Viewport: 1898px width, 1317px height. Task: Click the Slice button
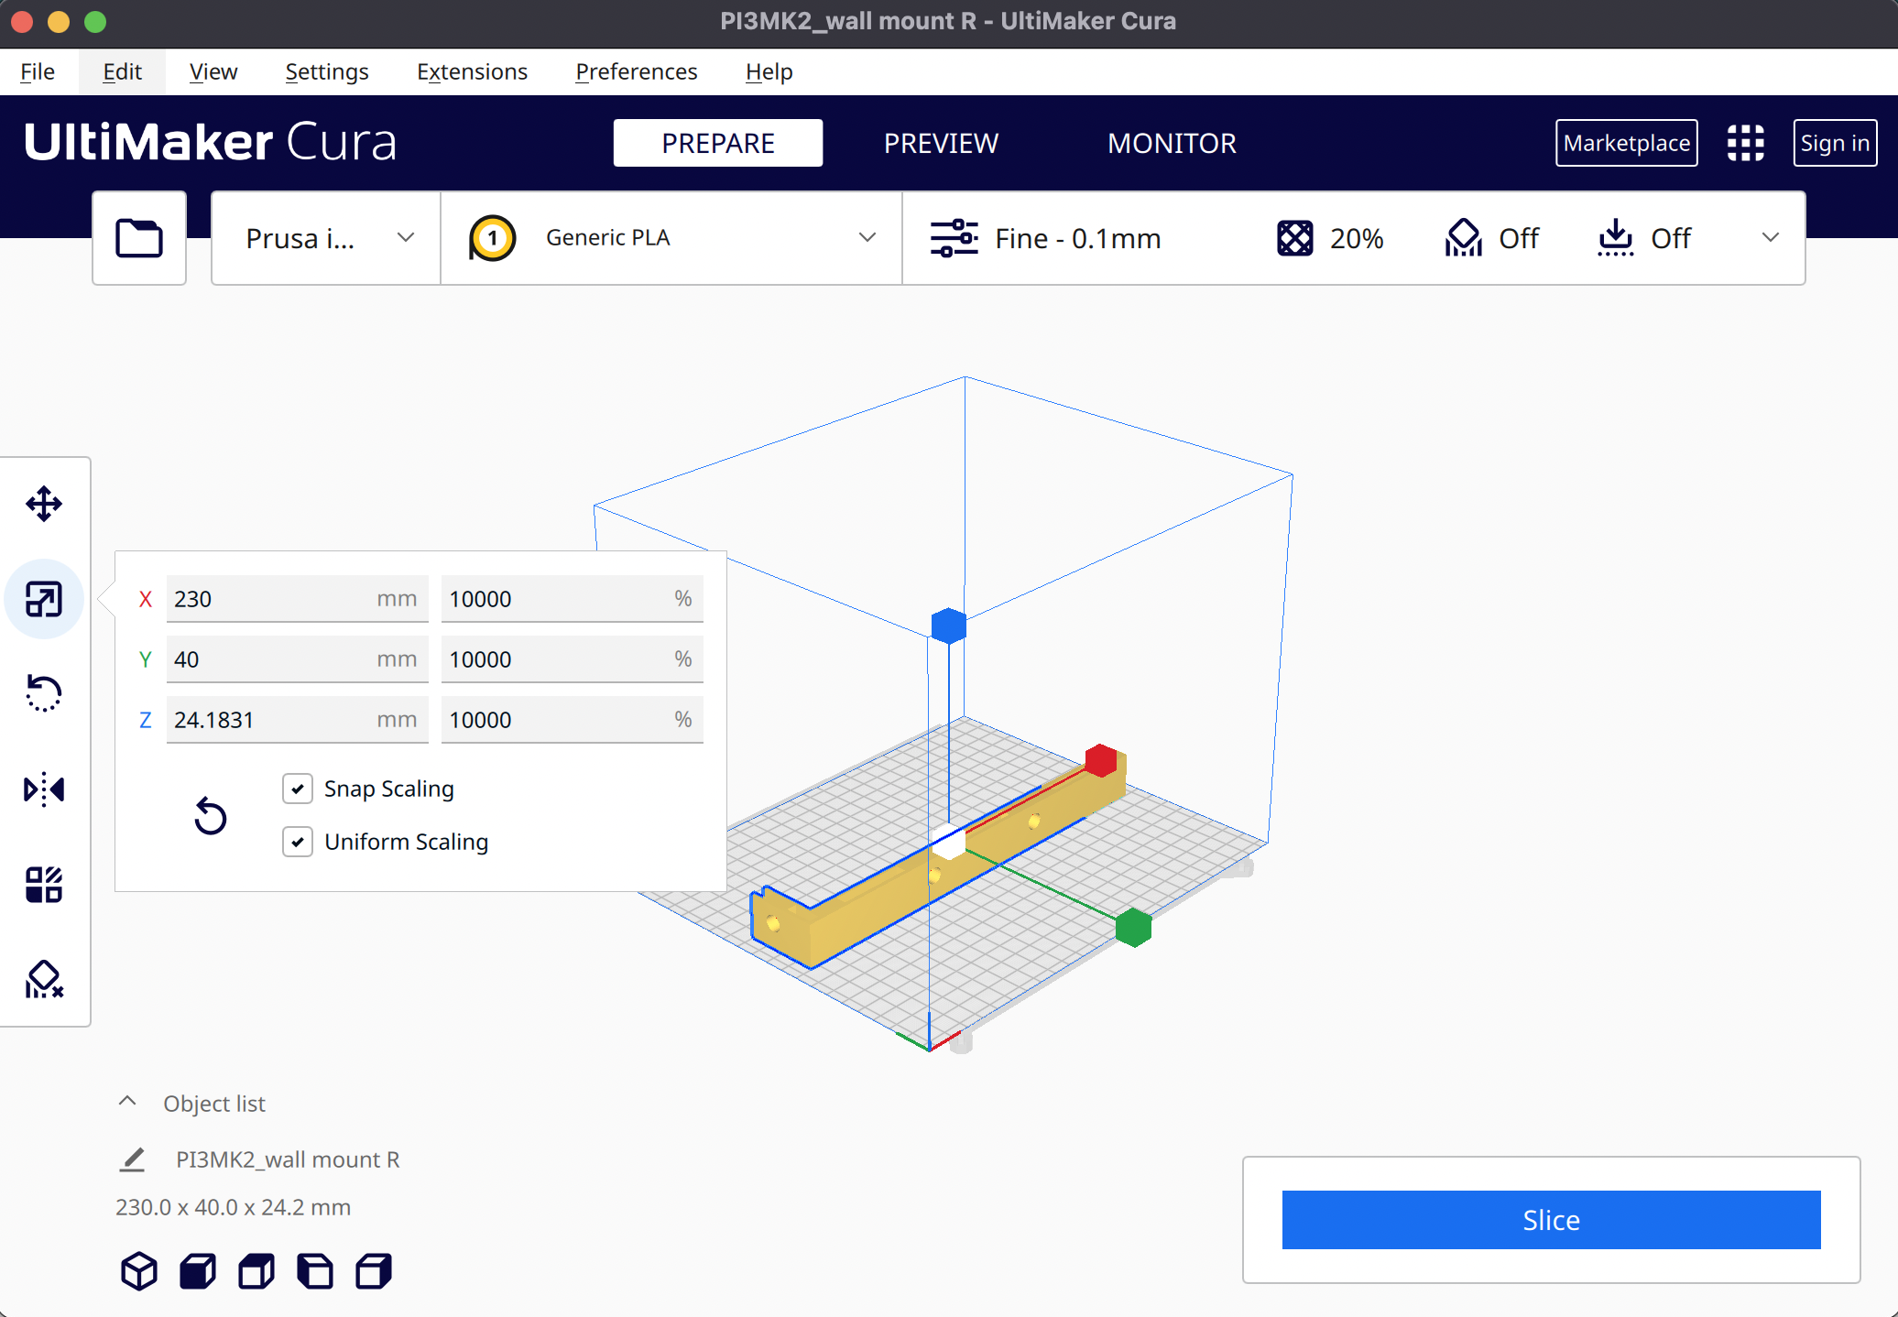coord(1551,1220)
